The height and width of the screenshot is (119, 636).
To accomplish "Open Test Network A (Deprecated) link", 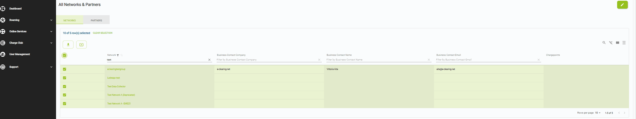I will tap(121, 95).
